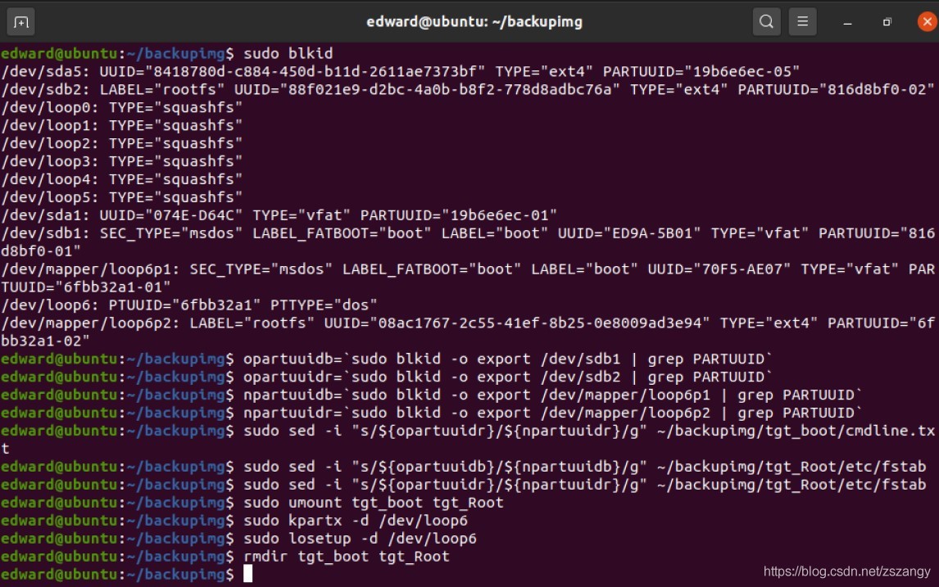Screen dimensions: 939x587
Task: Click the /dev/loop4 squashfs line
Action: [121, 179]
